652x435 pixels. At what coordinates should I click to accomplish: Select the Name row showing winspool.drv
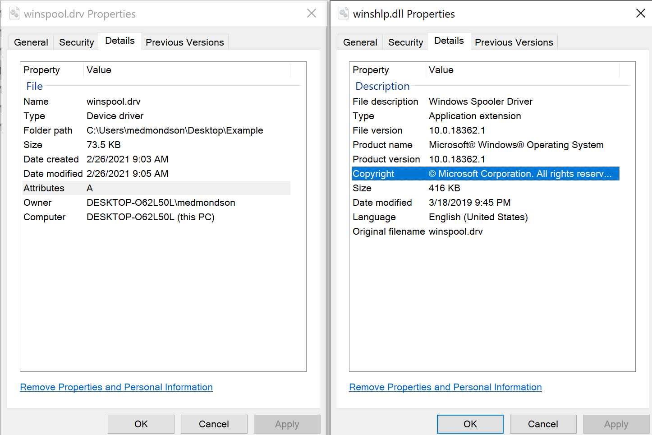[156, 102]
